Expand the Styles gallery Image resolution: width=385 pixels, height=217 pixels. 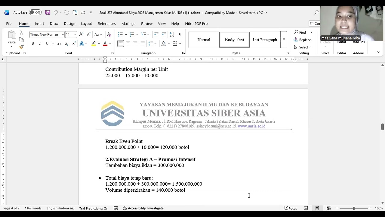coord(283,39)
